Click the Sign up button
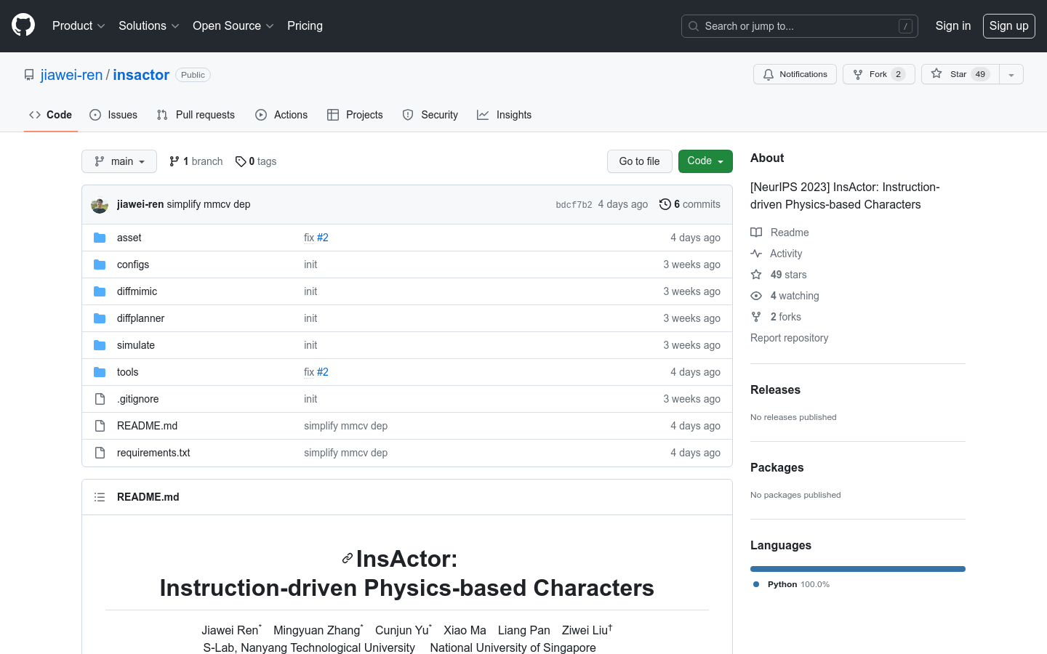Image resolution: width=1047 pixels, height=654 pixels. (x=1009, y=26)
